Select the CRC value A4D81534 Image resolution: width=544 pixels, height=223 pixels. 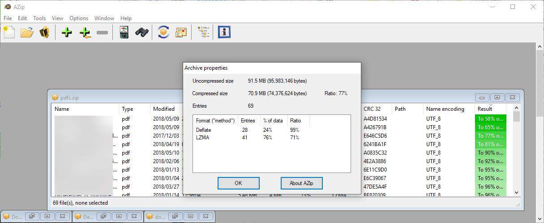click(375, 119)
